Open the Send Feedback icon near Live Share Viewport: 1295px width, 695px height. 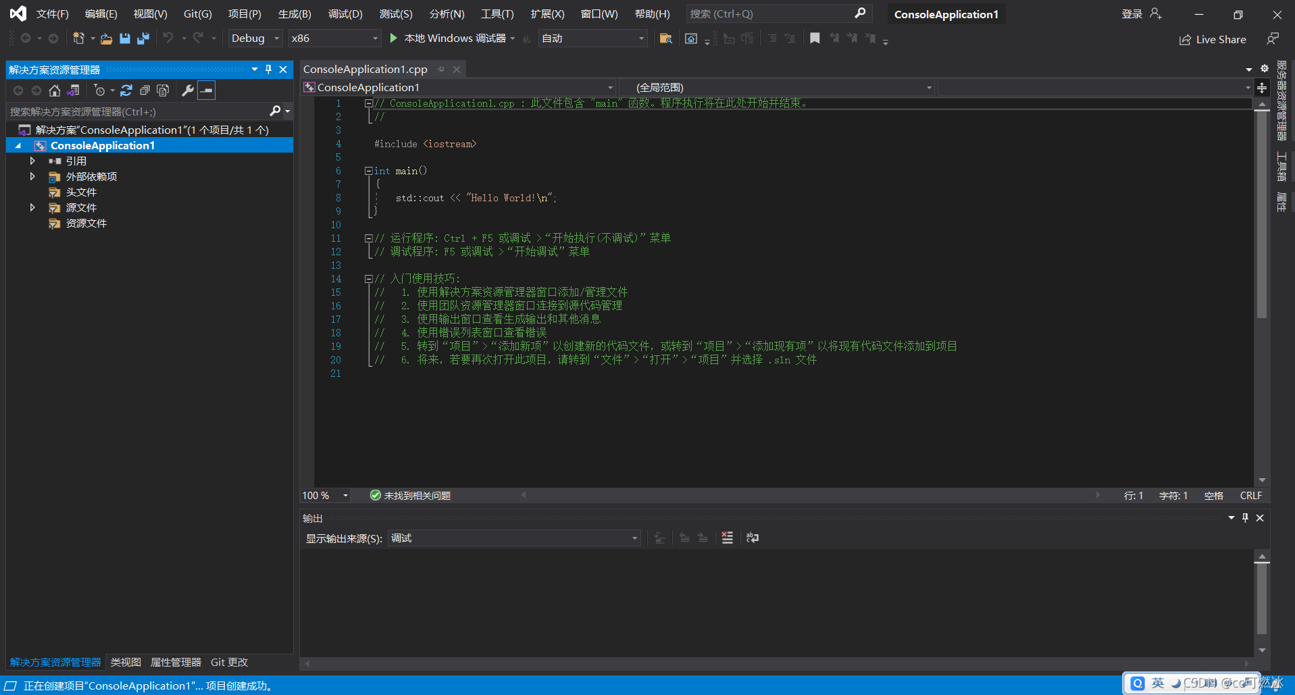pyautogui.click(x=1273, y=39)
